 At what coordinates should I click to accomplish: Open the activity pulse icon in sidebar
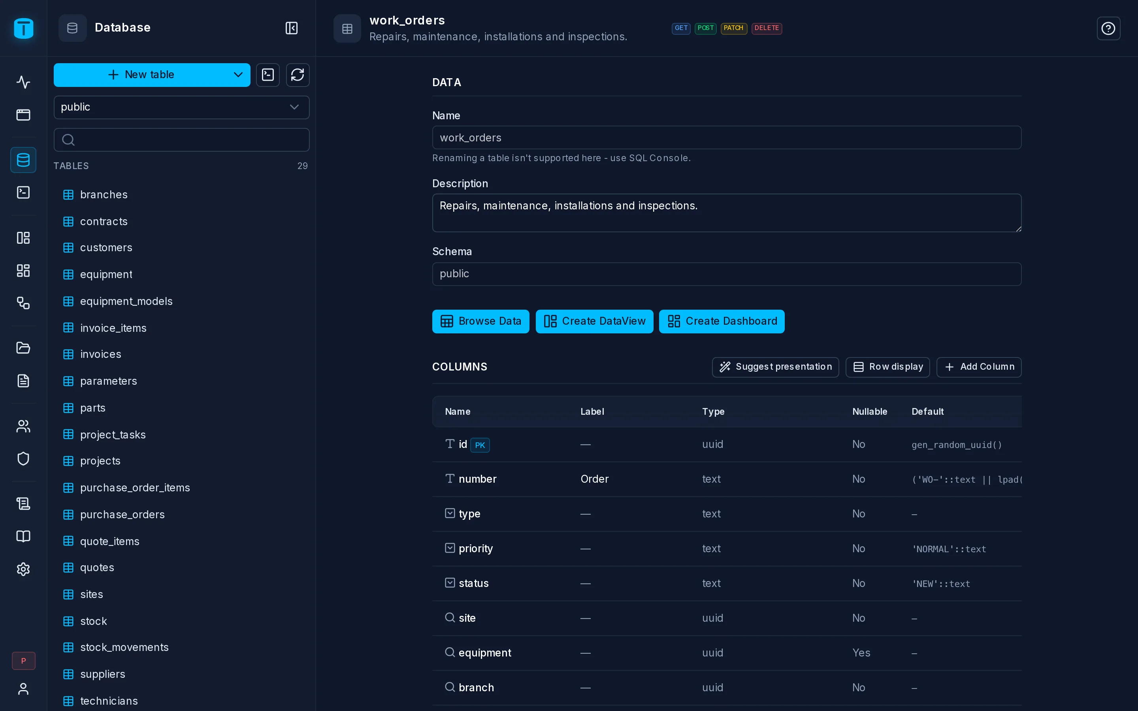(23, 82)
